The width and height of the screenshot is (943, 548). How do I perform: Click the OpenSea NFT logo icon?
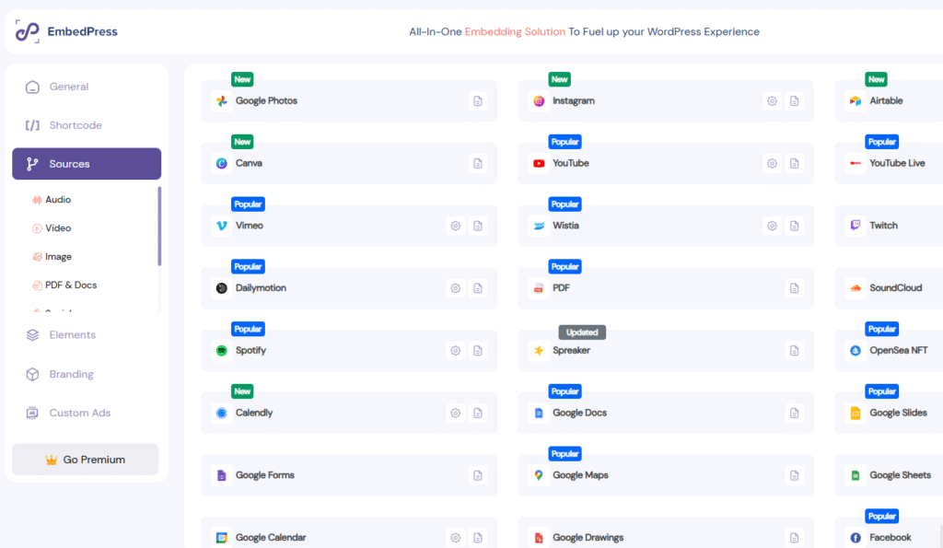point(856,351)
